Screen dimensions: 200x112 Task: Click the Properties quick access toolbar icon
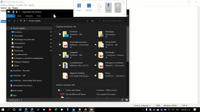[13, 12]
